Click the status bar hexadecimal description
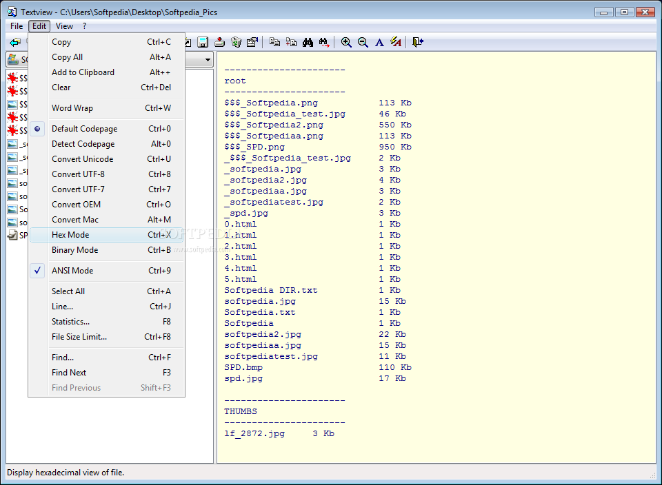 click(x=66, y=473)
